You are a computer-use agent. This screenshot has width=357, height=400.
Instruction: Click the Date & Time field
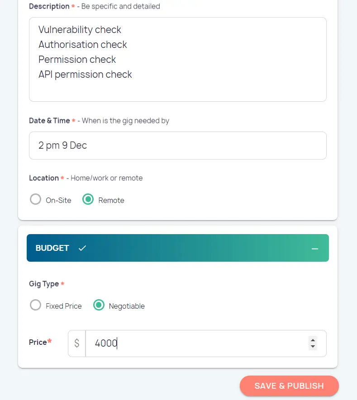177,146
